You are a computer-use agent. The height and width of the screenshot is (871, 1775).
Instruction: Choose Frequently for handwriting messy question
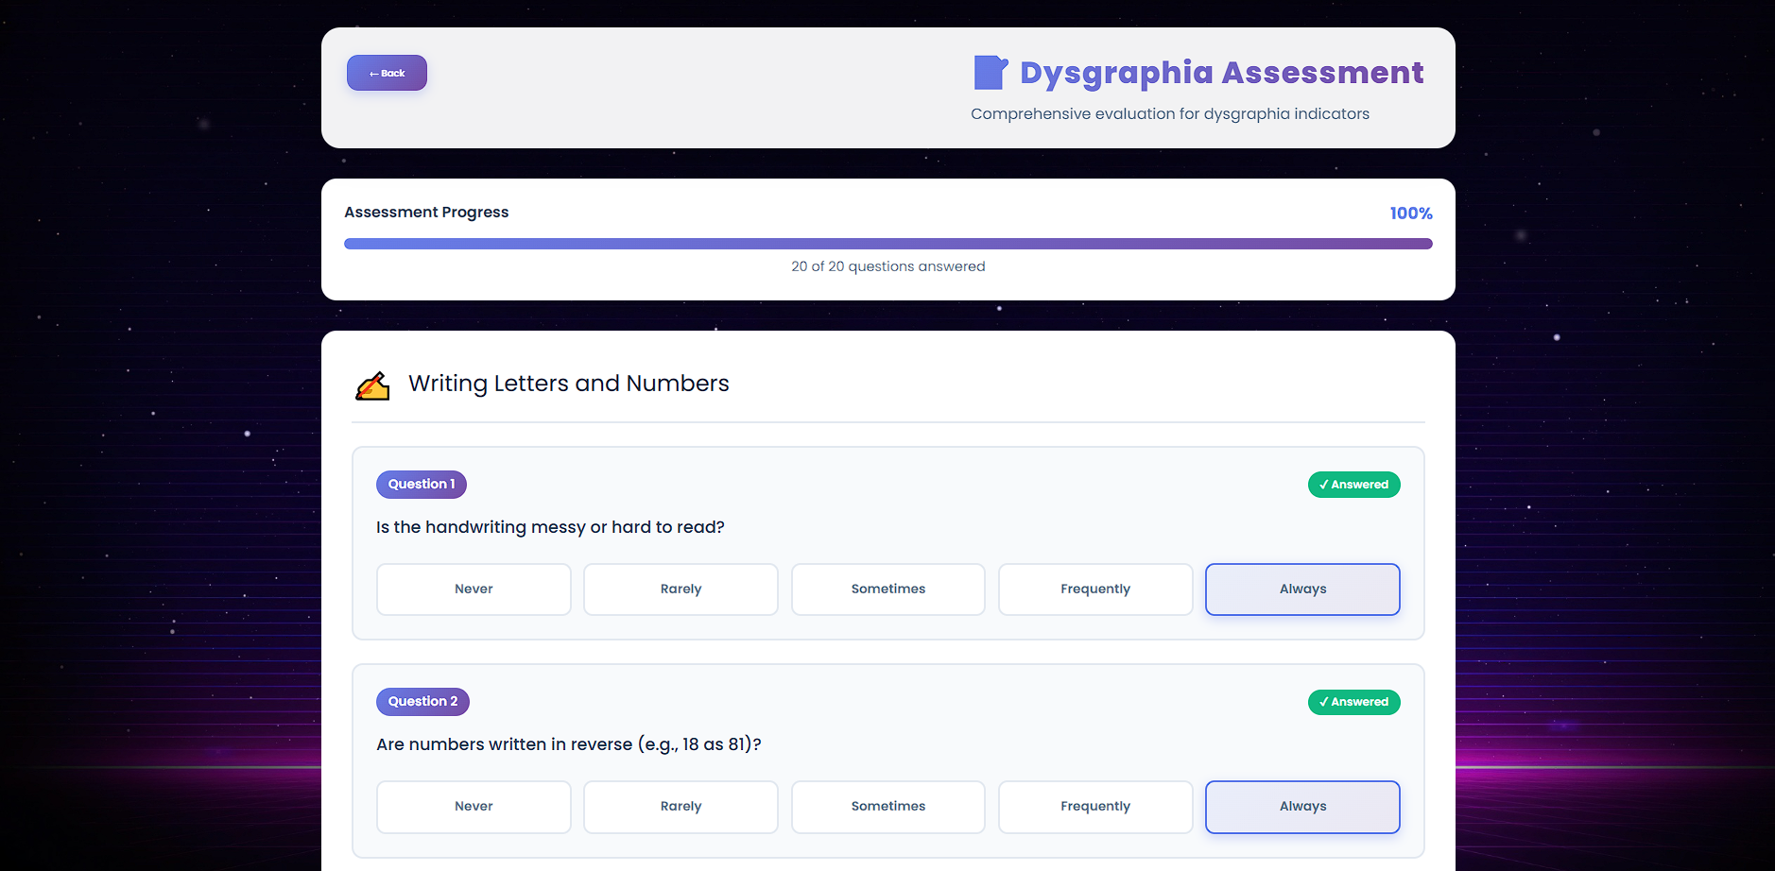click(x=1094, y=589)
